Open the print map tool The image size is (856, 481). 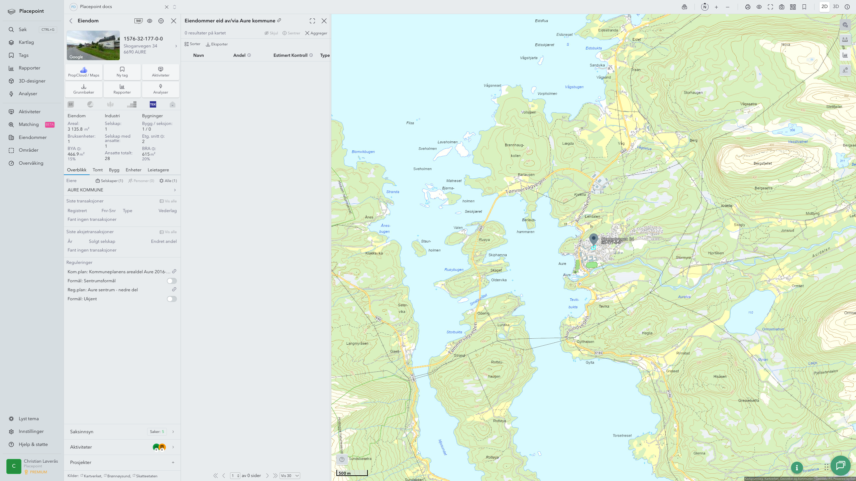coord(748,7)
